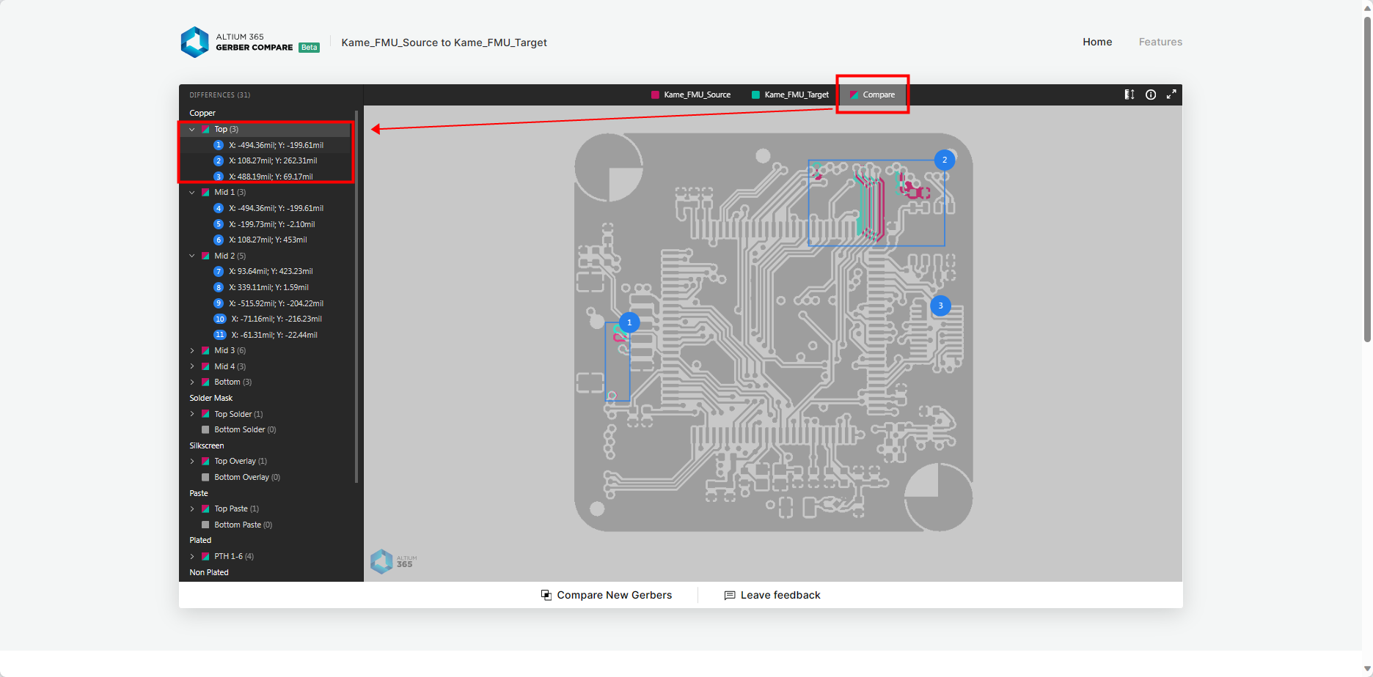Open the Leave feedback link
Viewport: 1373px width, 677px height.
[x=772, y=595]
